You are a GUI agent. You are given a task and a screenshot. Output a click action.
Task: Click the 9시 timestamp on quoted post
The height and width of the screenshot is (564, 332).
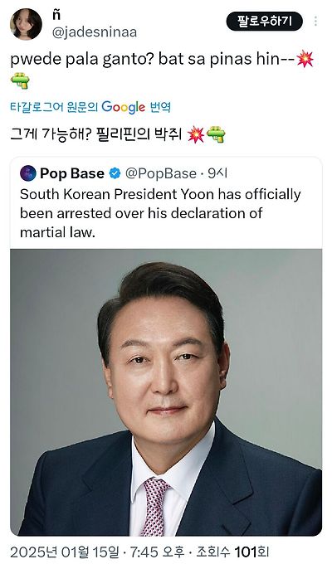[x=217, y=173]
